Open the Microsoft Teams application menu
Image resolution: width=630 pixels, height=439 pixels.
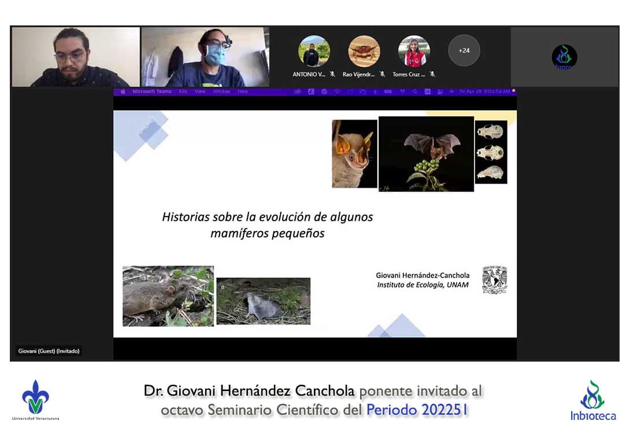pos(151,91)
